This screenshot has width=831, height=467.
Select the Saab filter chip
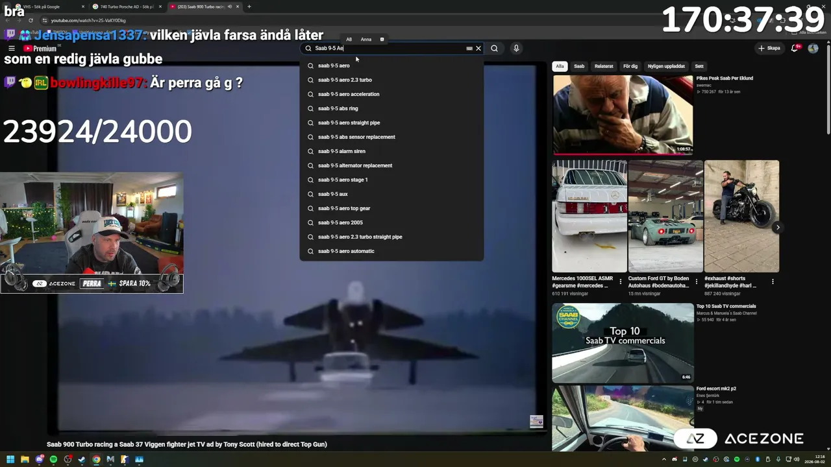(x=579, y=66)
